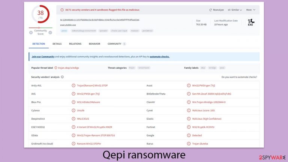Click the info icon beside Security vendors' analysis
Viewport: 288px width, 162px height.
point(62,77)
